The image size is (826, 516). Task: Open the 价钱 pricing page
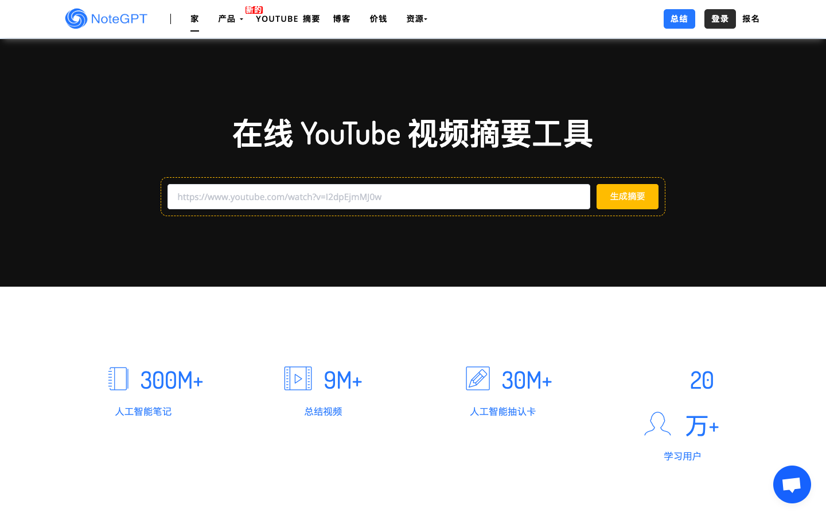[x=379, y=19]
